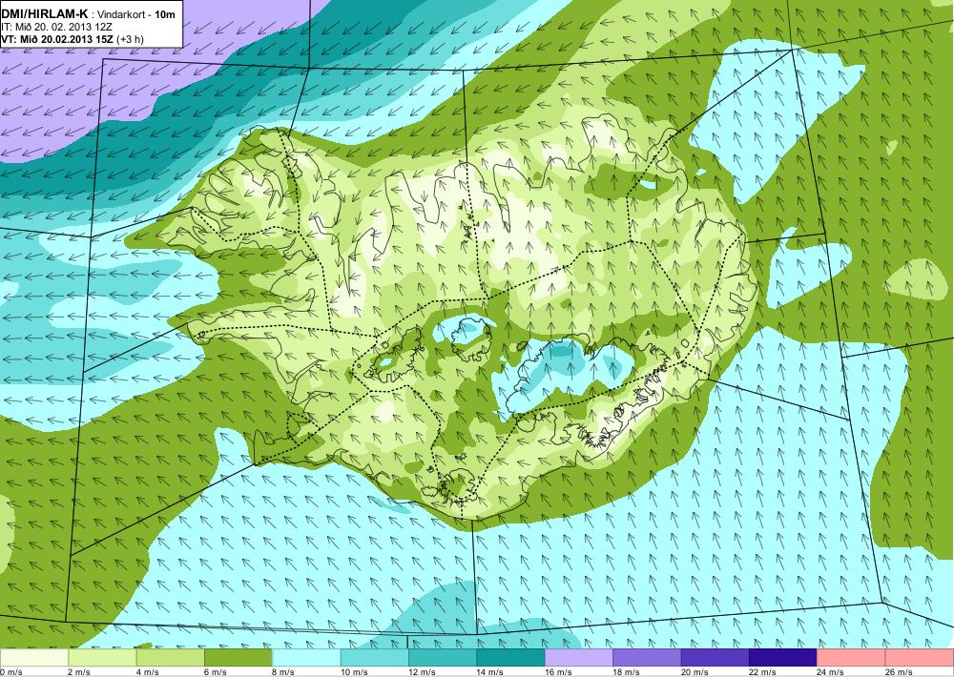Click the DMI/HIRLAM-K model title

[45, 14]
